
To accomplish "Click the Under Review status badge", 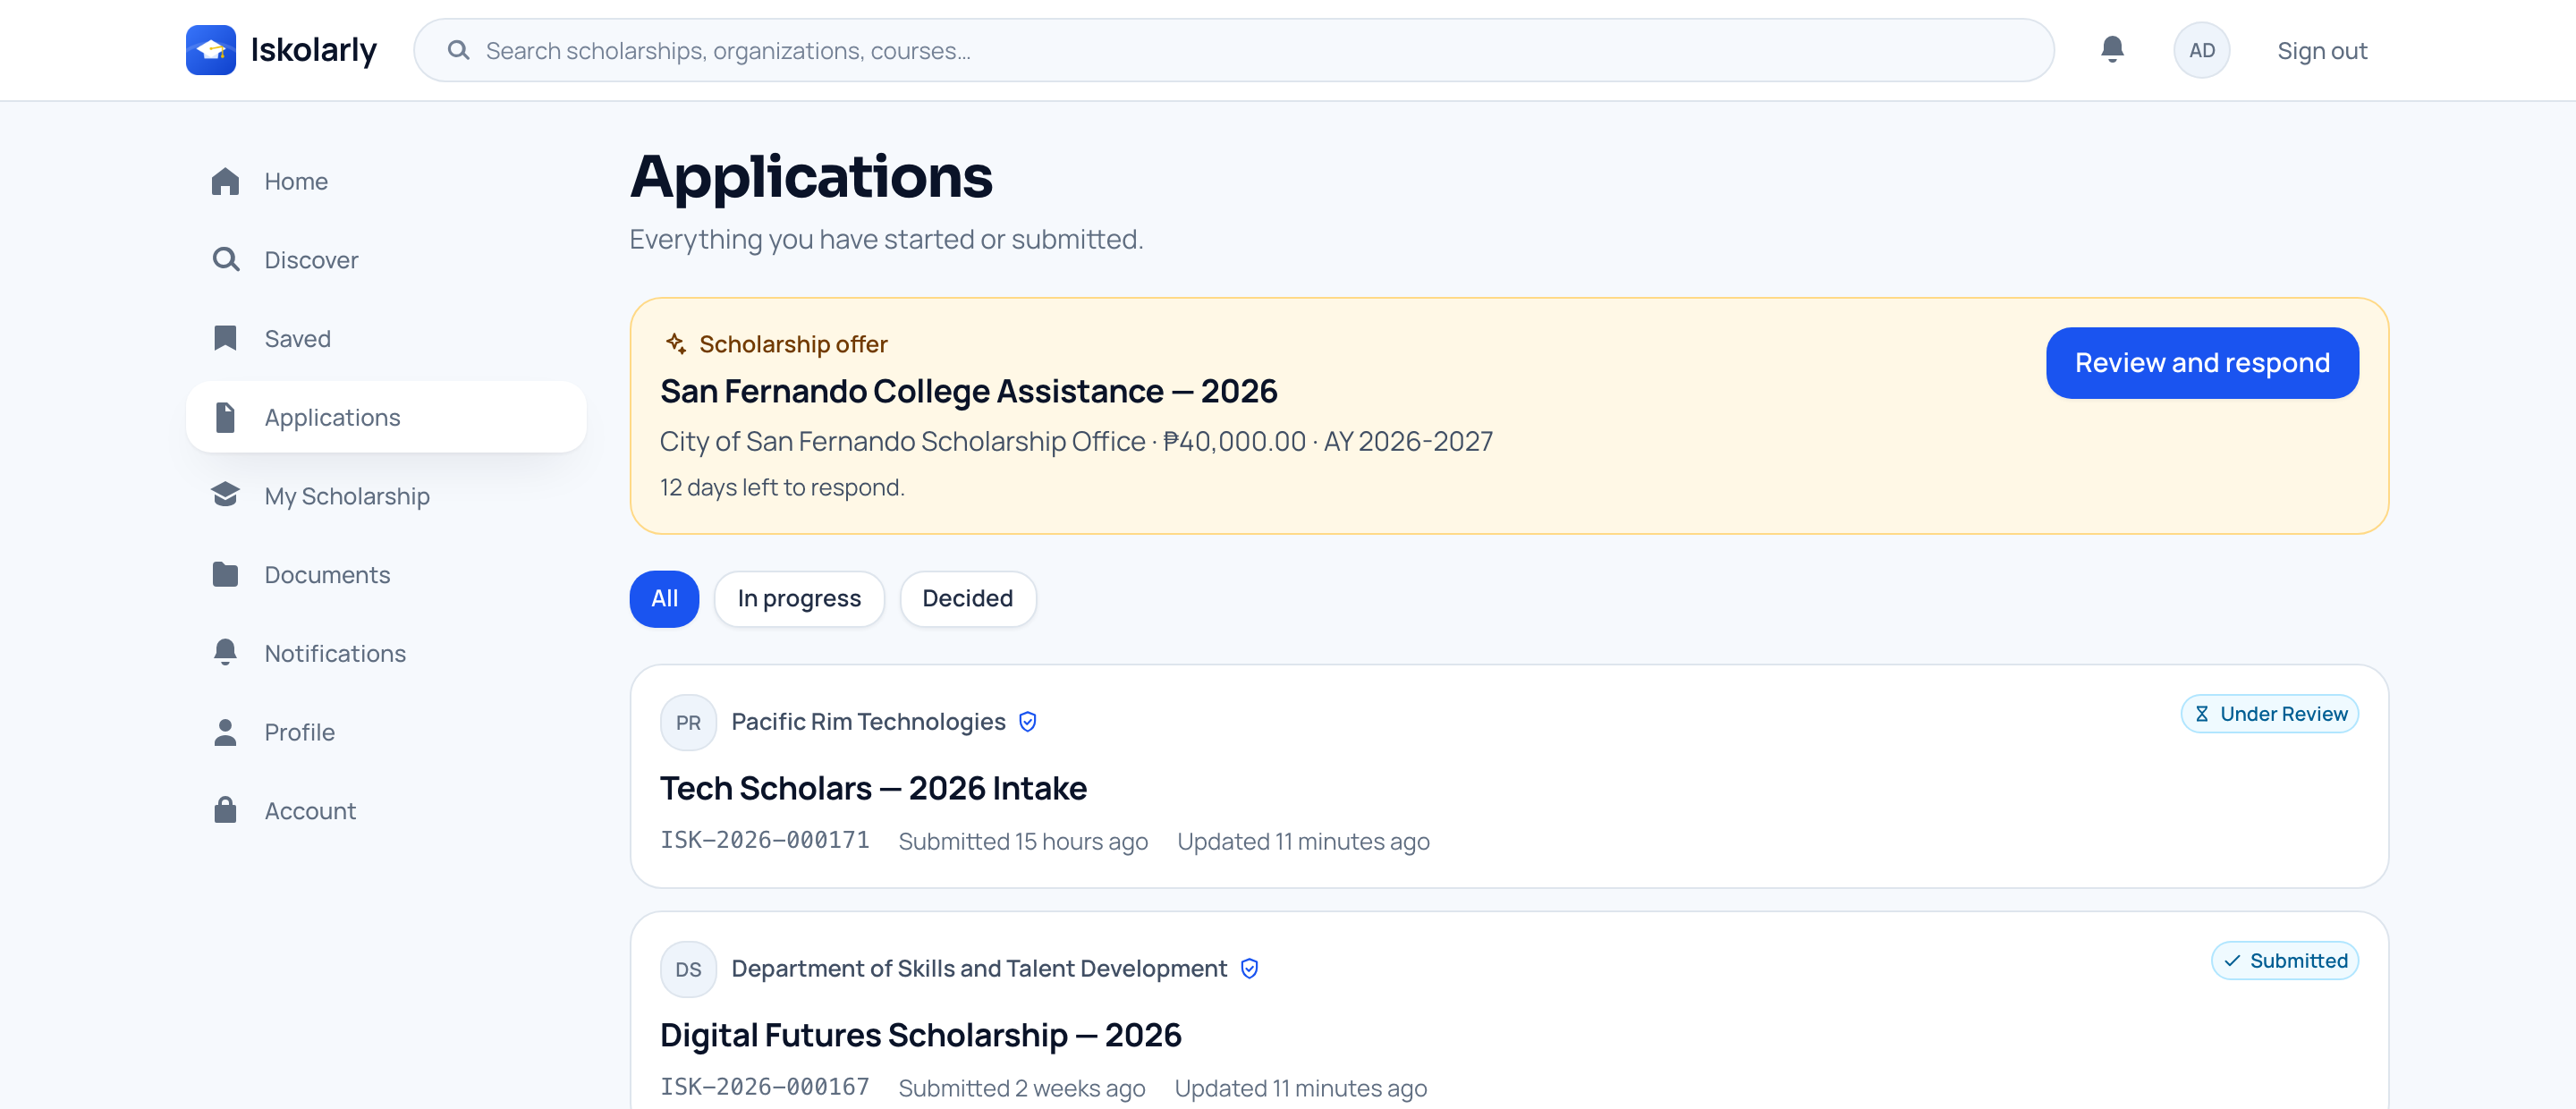I will point(2269,714).
